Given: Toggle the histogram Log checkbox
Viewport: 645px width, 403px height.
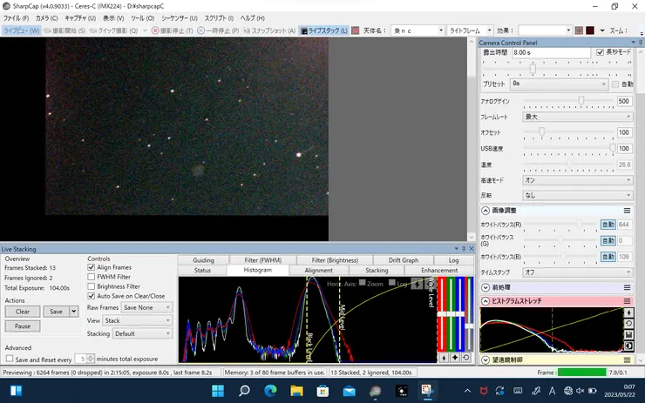Looking at the screenshot, I should (x=392, y=283).
